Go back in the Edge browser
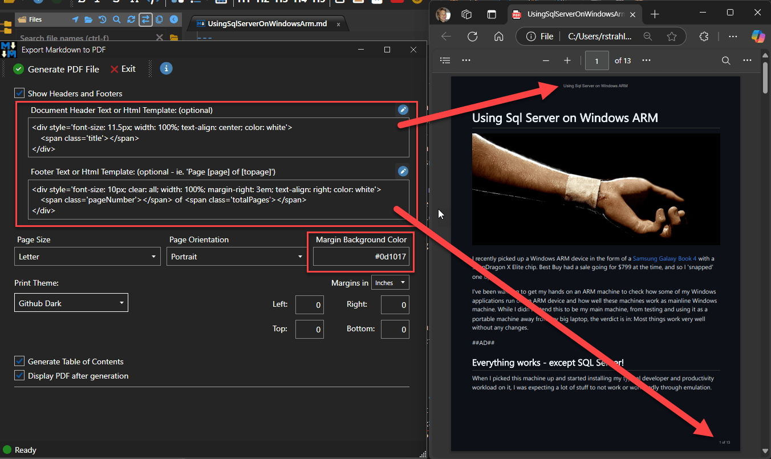 tap(446, 36)
